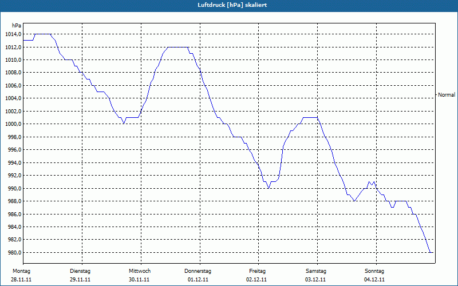This screenshot has width=458, height=286.
Task: Click the '03.12.11' date label
Action: pos(315,280)
